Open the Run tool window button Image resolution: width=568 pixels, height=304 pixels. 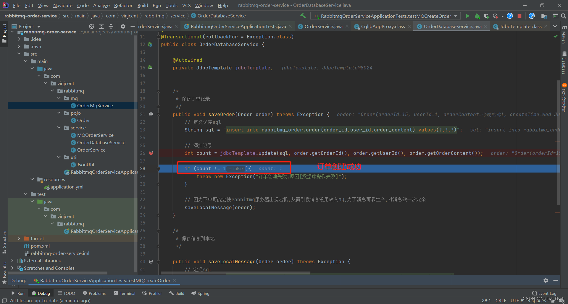(18, 293)
